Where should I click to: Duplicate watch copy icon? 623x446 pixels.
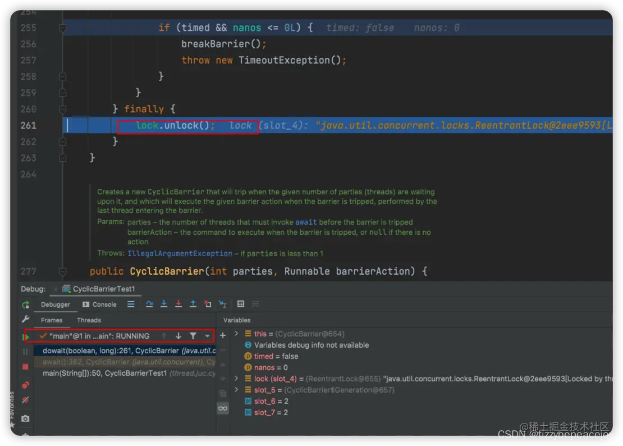click(x=223, y=394)
